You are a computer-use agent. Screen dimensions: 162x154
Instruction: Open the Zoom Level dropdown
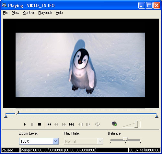56,141
